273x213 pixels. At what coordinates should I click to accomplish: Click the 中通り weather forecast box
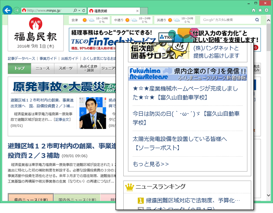tap(132, 20)
